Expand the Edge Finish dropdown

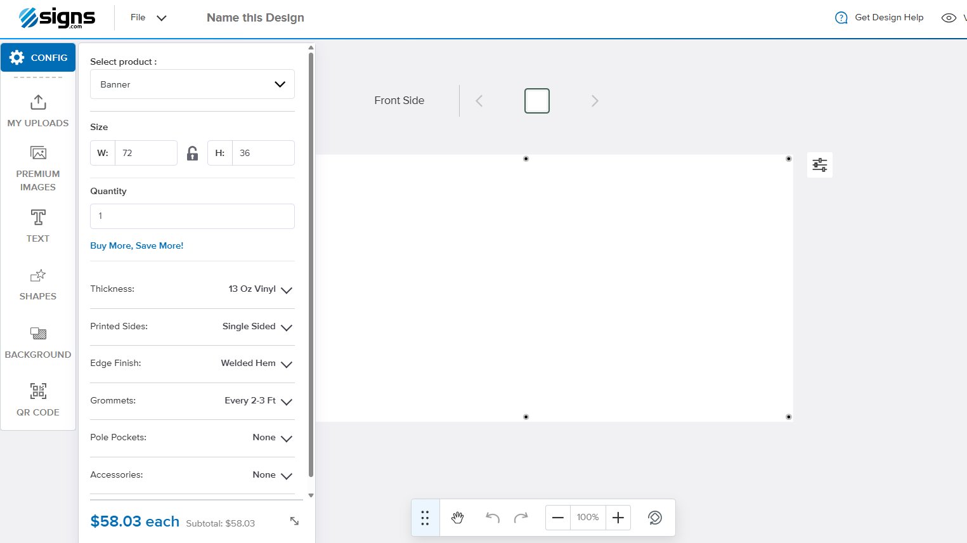point(192,363)
